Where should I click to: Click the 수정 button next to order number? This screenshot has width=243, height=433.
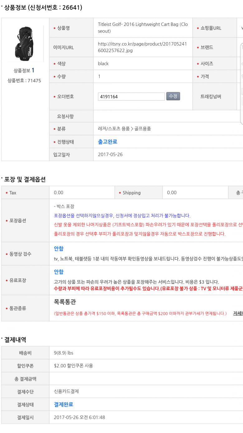point(173,96)
